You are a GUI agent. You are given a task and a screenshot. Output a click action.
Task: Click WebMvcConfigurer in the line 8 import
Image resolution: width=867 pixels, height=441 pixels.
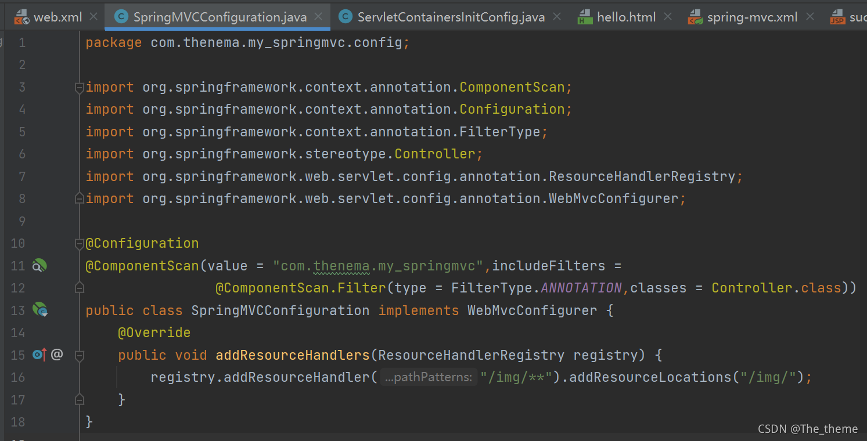pyautogui.click(x=614, y=198)
